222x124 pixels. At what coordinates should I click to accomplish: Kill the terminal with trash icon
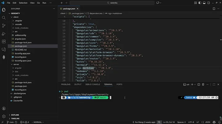(203, 84)
